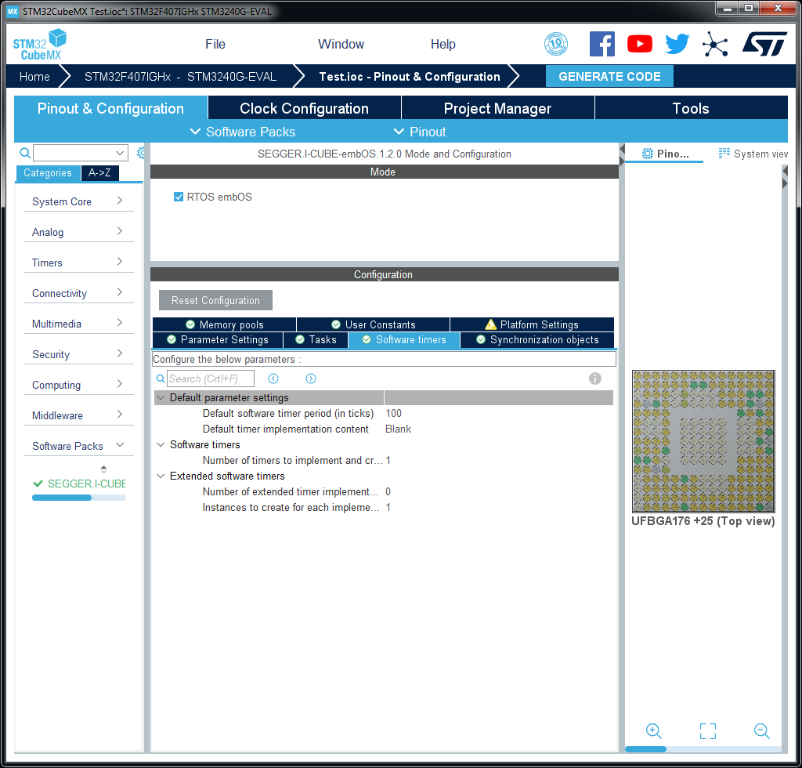
Task: Show parameter info with the info icon
Action: [595, 379]
